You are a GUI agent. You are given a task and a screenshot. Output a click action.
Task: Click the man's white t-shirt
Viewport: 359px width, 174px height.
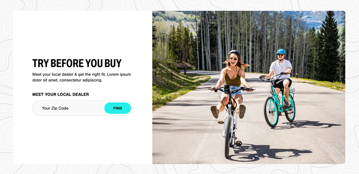coord(281,69)
